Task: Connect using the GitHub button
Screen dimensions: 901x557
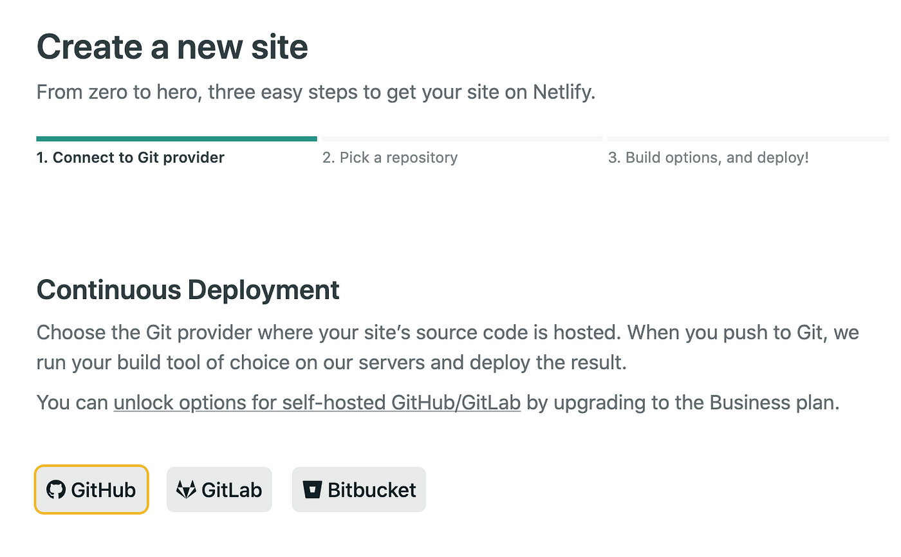Action: pyautogui.click(x=91, y=490)
